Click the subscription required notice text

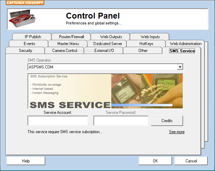65,132
